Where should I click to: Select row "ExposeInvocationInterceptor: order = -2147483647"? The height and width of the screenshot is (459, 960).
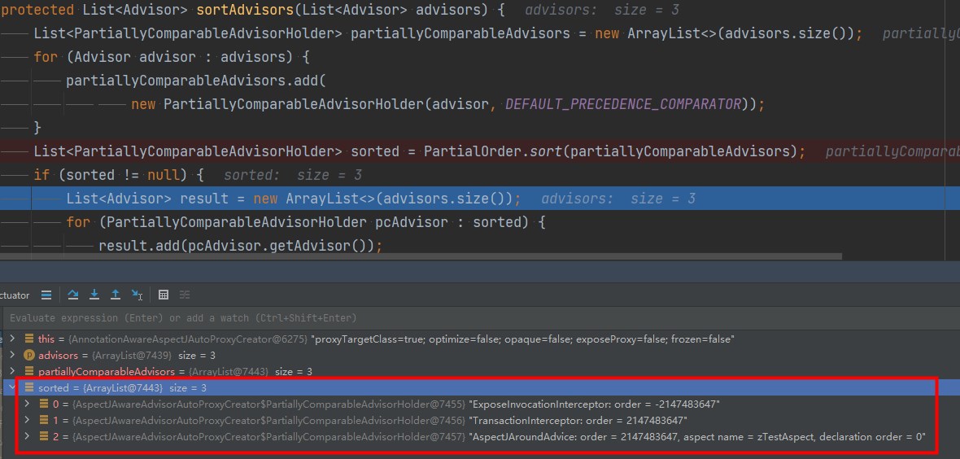[x=480, y=404]
